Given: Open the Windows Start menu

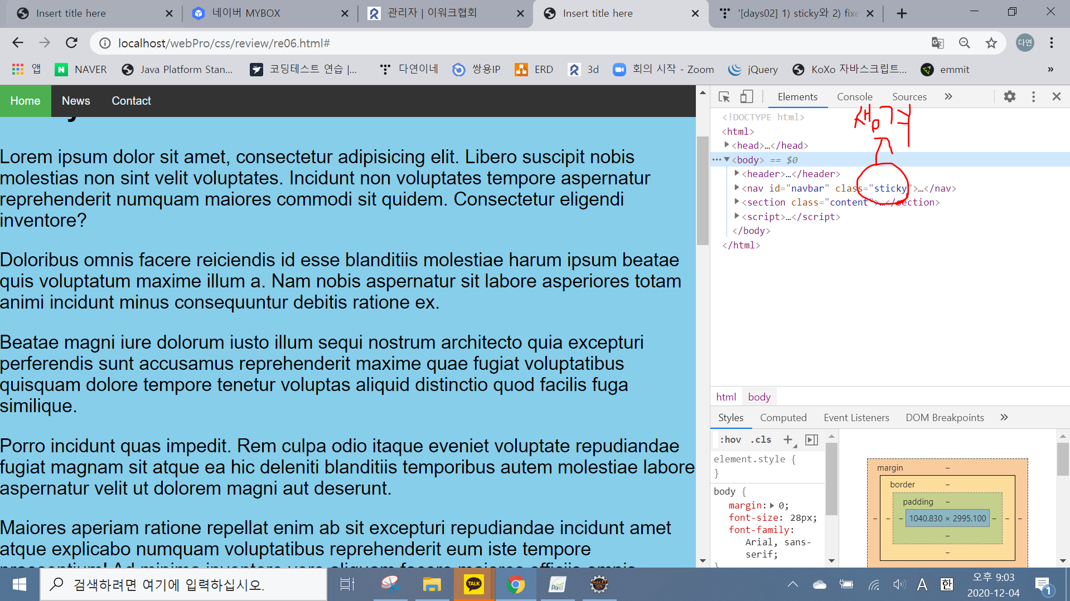Looking at the screenshot, I should click(19, 584).
